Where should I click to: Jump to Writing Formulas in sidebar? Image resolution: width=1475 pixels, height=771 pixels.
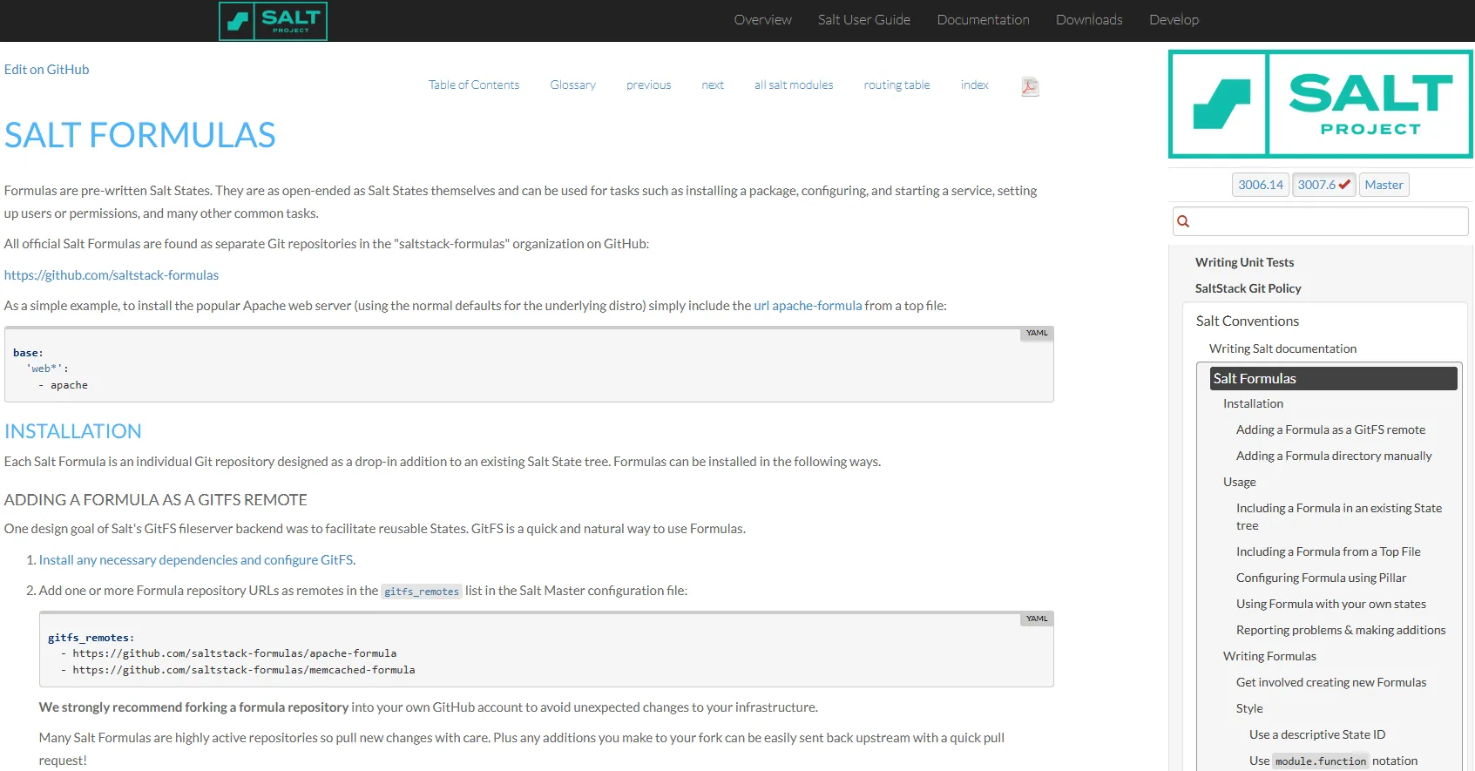1269,657
